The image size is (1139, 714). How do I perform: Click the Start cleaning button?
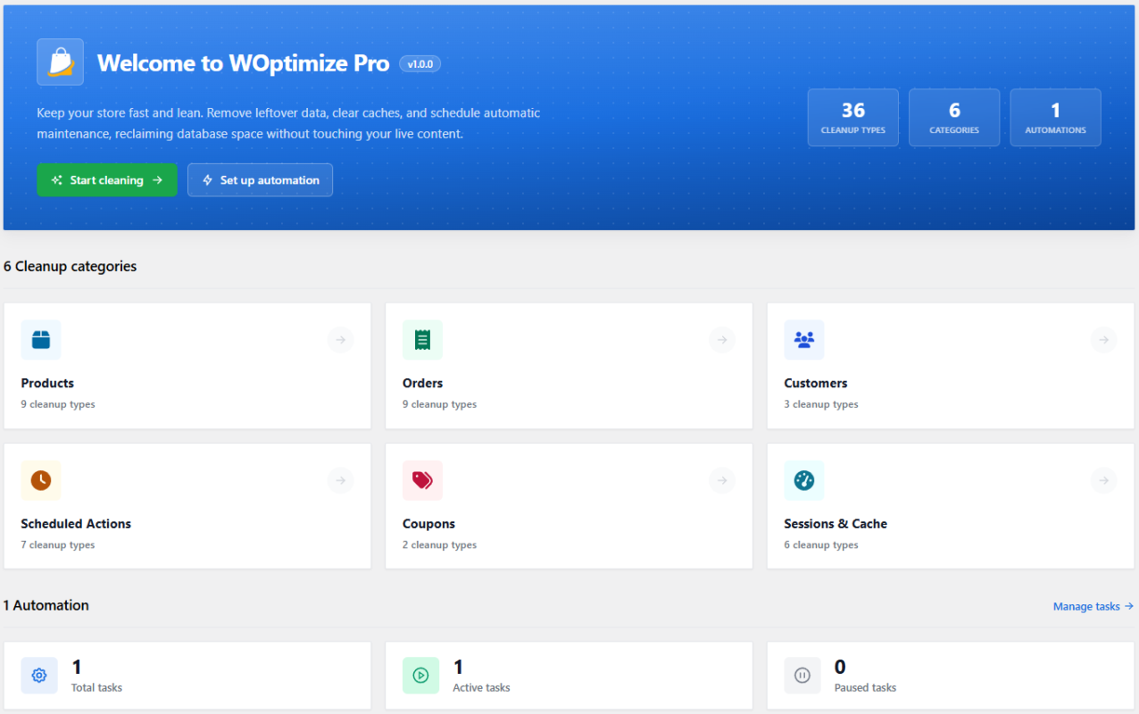click(107, 179)
